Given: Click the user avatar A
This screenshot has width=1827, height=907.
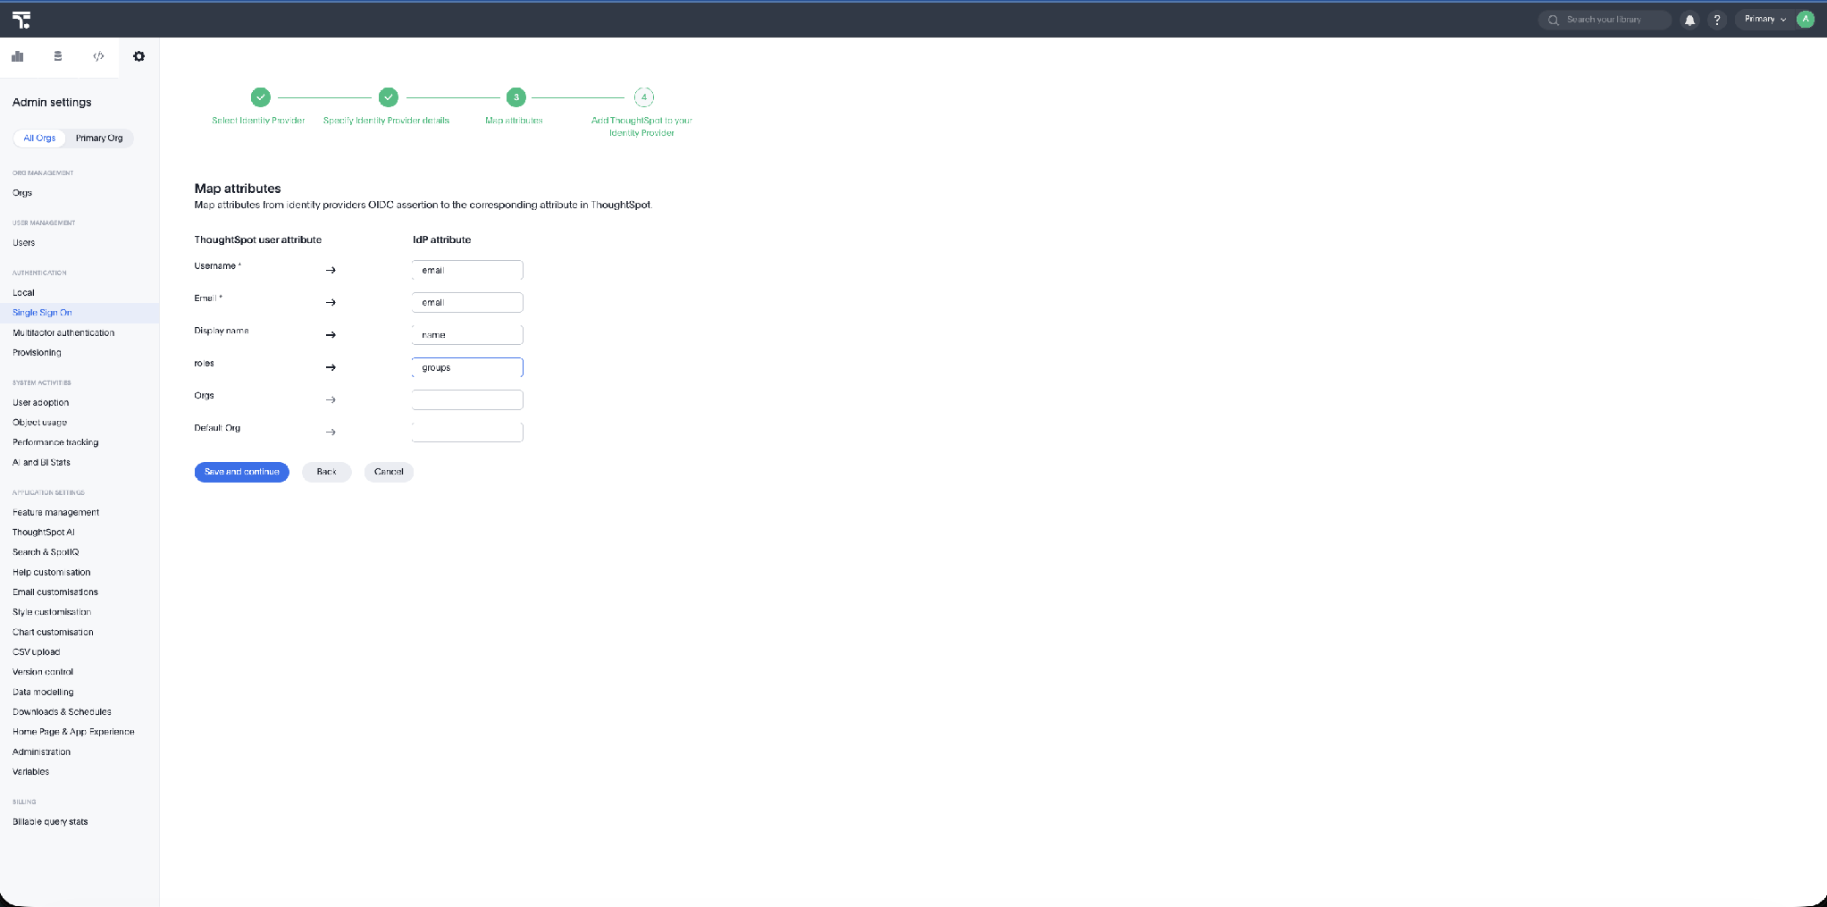Looking at the screenshot, I should pos(1806,19).
